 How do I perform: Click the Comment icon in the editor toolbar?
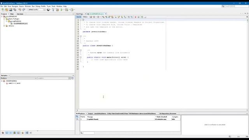point(142,17)
